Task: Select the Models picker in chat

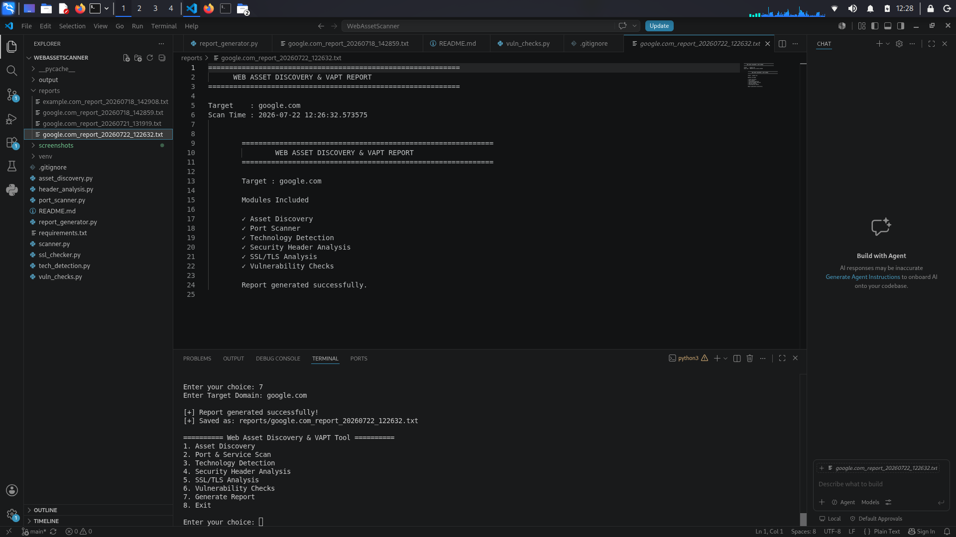Action: click(x=870, y=502)
